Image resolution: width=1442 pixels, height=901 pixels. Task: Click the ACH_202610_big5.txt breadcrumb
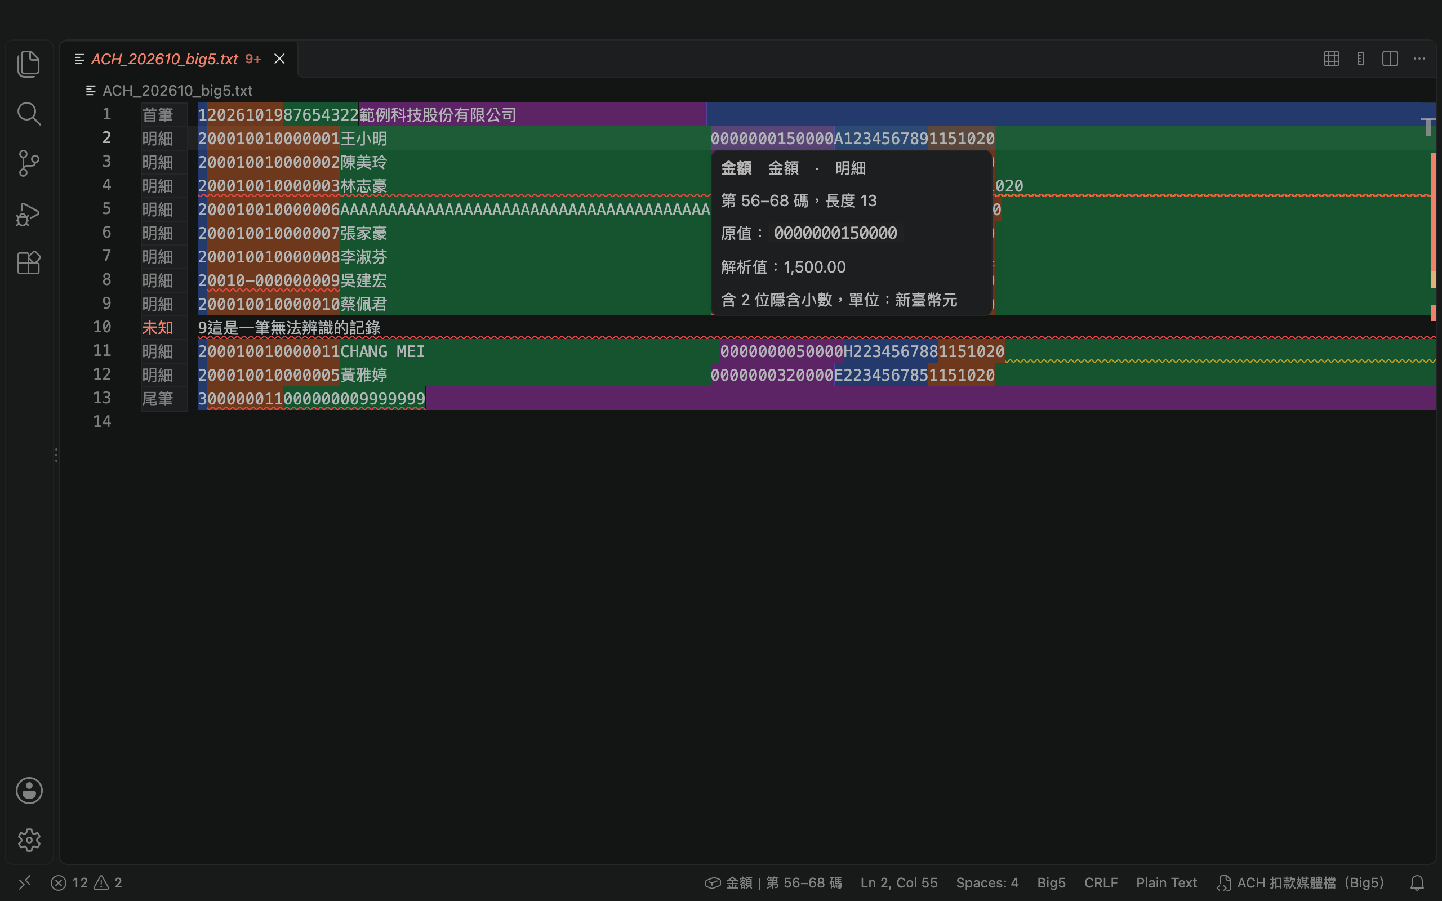[x=177, y=91]
